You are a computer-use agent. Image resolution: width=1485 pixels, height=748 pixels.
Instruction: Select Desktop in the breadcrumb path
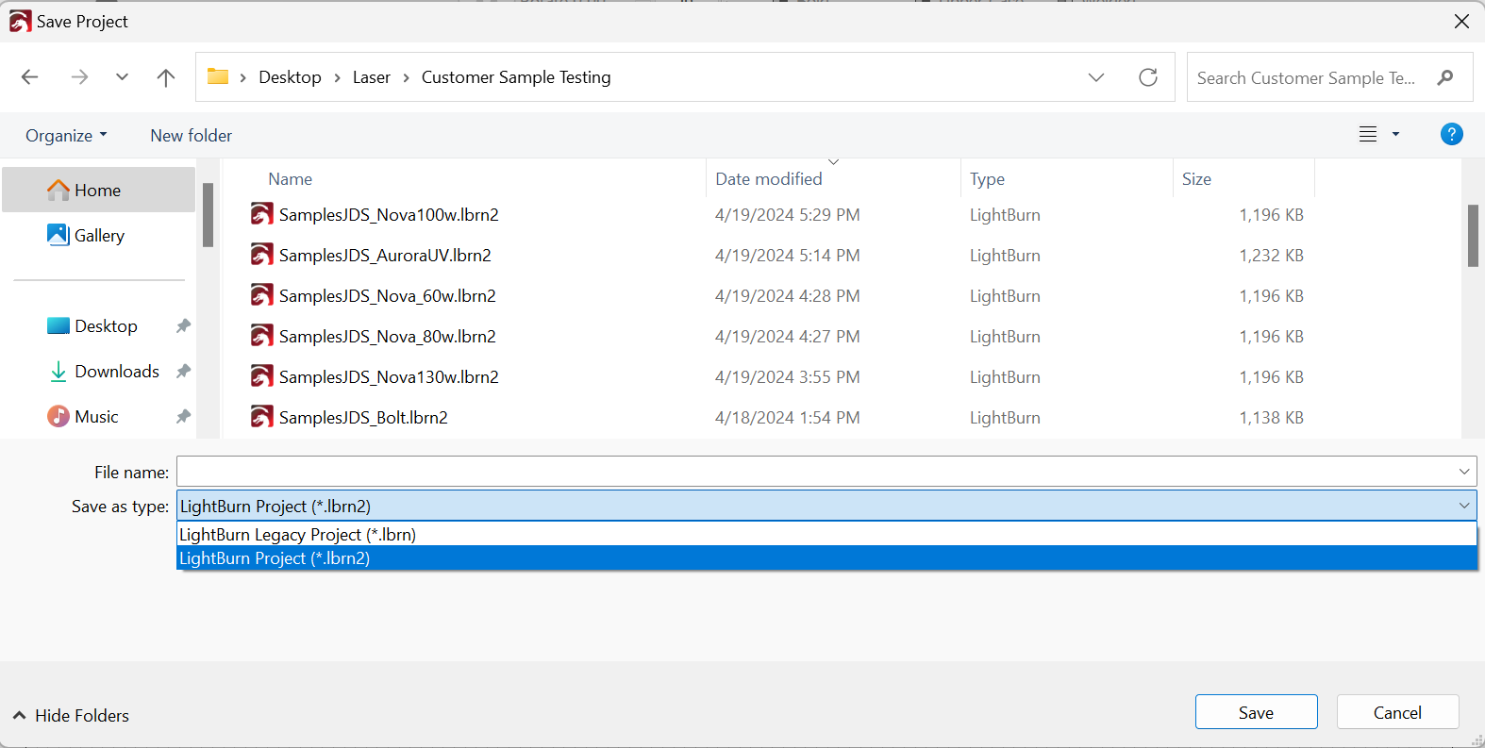pyautogui.click(x=290, y=77)
